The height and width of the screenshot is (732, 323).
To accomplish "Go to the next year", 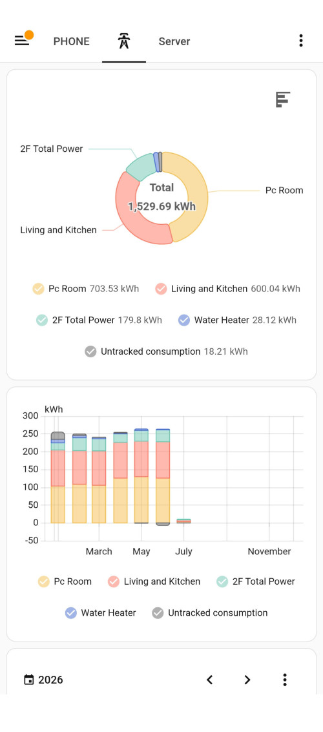I will coord(247,680).
